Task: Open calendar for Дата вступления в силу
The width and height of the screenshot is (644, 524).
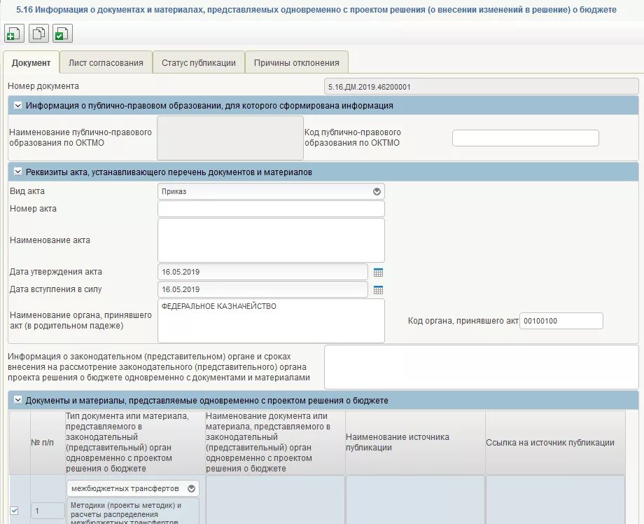Action: pos(378,290)
